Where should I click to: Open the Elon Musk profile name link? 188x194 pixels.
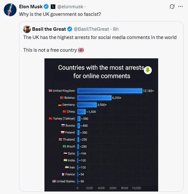[x=31, y=6]
